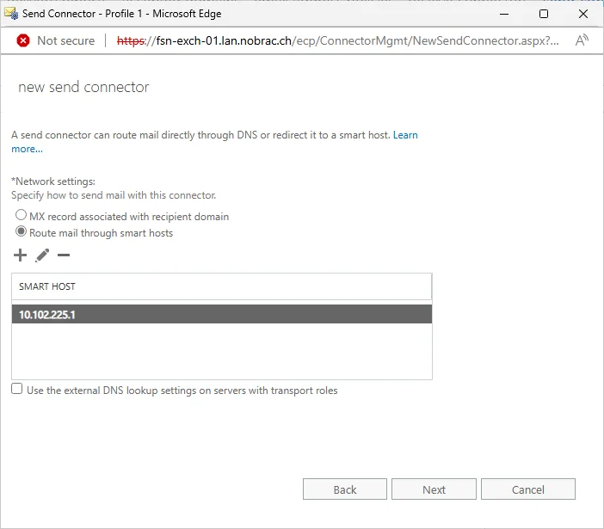Click the Not secure label text
The width and height of the screenshot is (604, 529).
pos(66,40)
